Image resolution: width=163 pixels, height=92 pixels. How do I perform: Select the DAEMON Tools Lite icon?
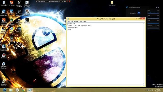point(4,65)
